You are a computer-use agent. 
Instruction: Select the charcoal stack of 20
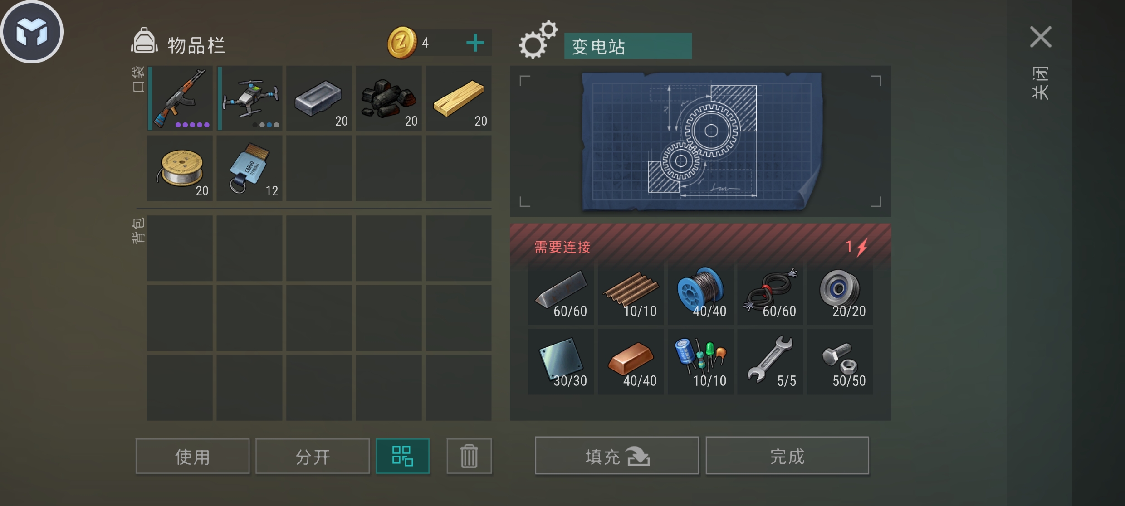[389, 98]
